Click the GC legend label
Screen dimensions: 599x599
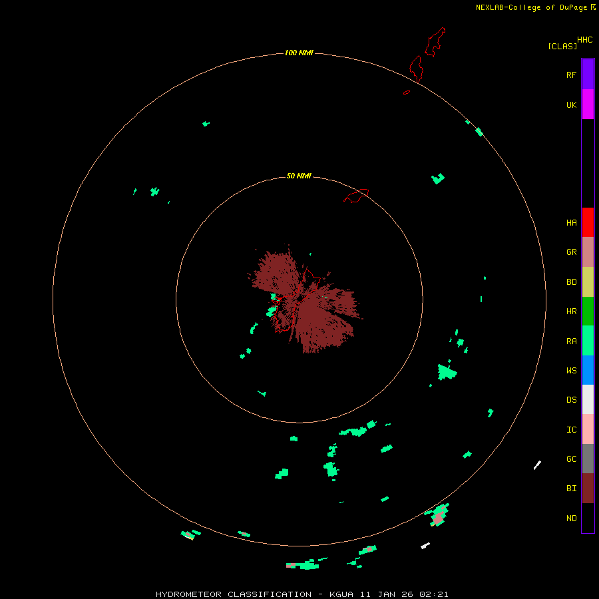(x=571, y=459)
